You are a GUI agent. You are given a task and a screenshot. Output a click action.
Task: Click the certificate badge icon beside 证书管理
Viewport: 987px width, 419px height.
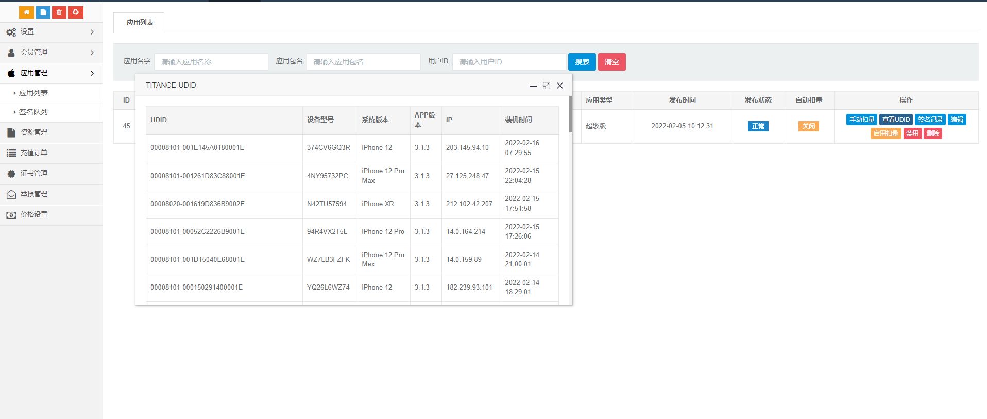pyautogui.click(x=11, y=174)
